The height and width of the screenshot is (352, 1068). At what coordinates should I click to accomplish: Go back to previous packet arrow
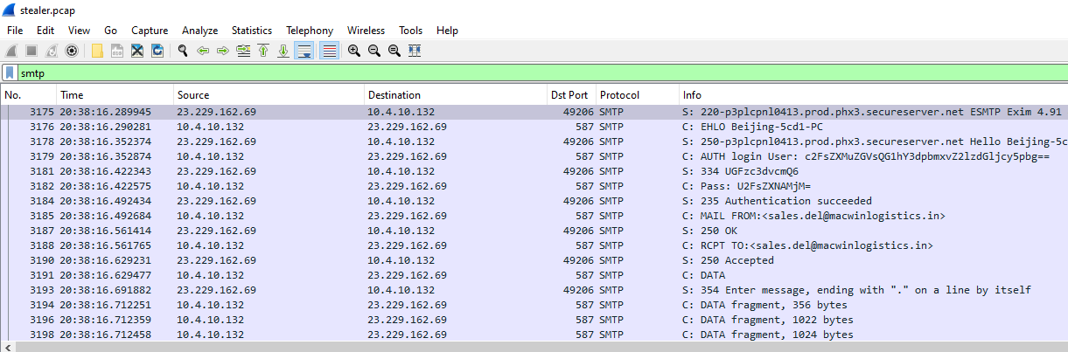click(203, 51)
